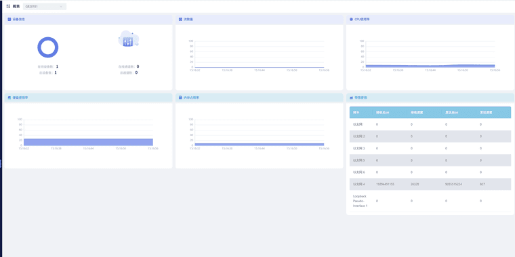Click the 15:16:50 label on stream chart
This screenshot has height=257, width=515.
pyautogui.click(x=291, y=70)
